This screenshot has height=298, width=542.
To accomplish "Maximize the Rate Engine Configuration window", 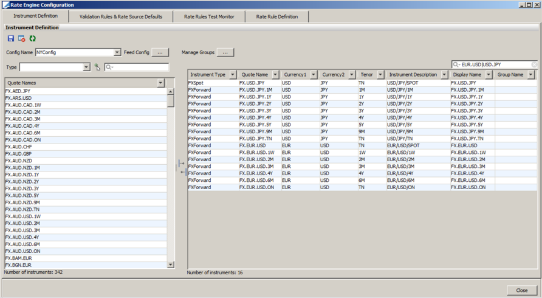I will (x=529, y=5).
